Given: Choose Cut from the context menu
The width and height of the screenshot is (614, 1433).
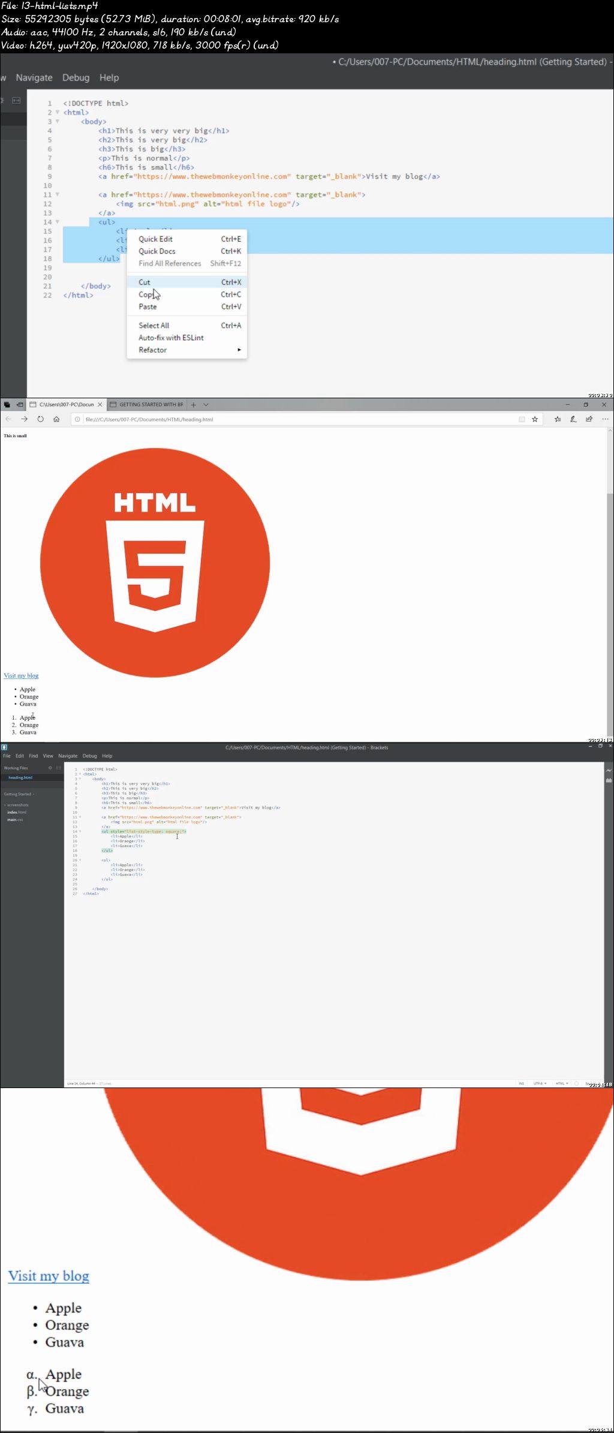Looking at the screenshot, I should pos(187,282).
